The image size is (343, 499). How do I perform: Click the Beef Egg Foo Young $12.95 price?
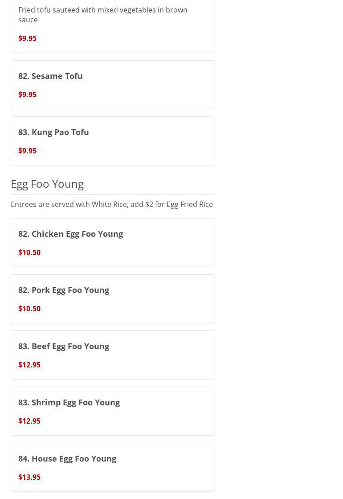(x=29, y=365)
